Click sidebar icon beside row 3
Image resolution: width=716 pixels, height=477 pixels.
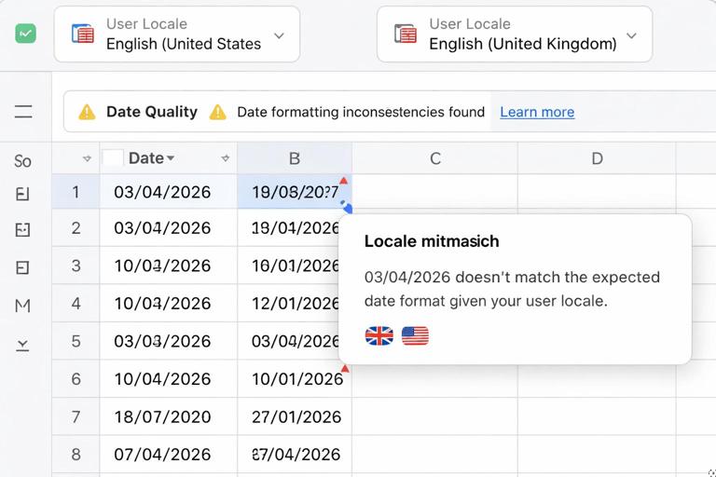[x=22, y=267]
